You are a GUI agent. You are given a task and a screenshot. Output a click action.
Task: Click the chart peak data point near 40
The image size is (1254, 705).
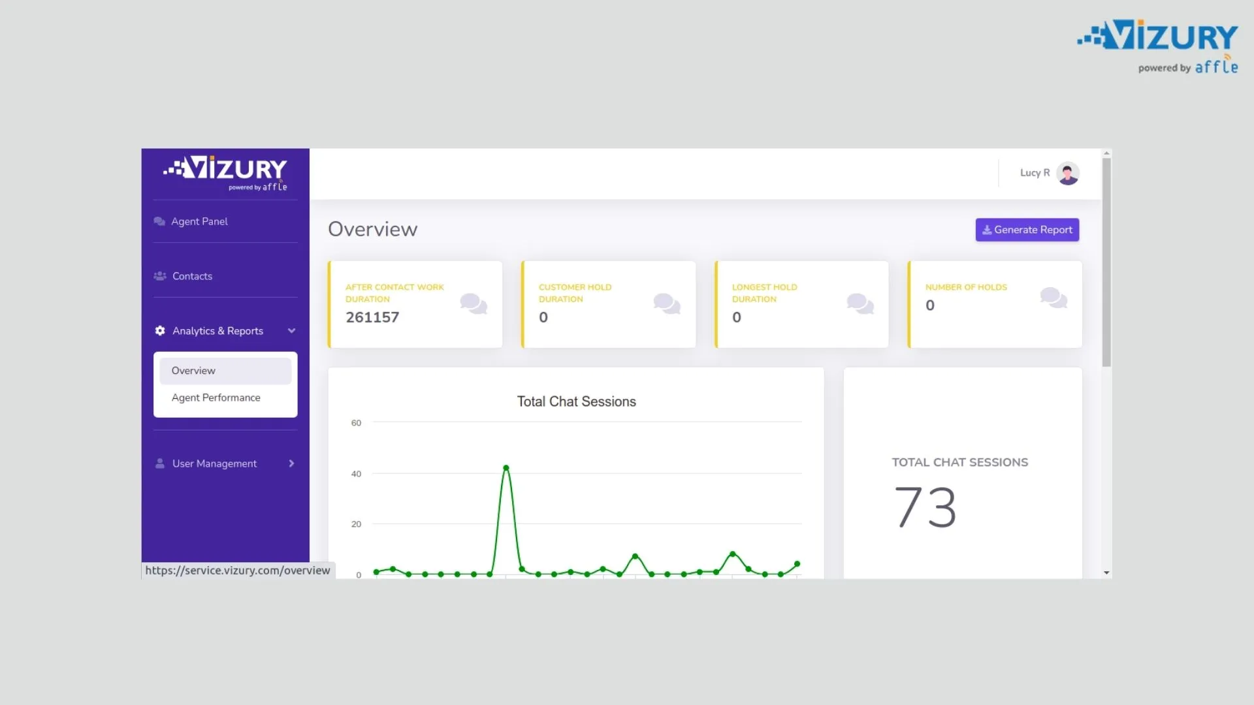pos(506,468)
